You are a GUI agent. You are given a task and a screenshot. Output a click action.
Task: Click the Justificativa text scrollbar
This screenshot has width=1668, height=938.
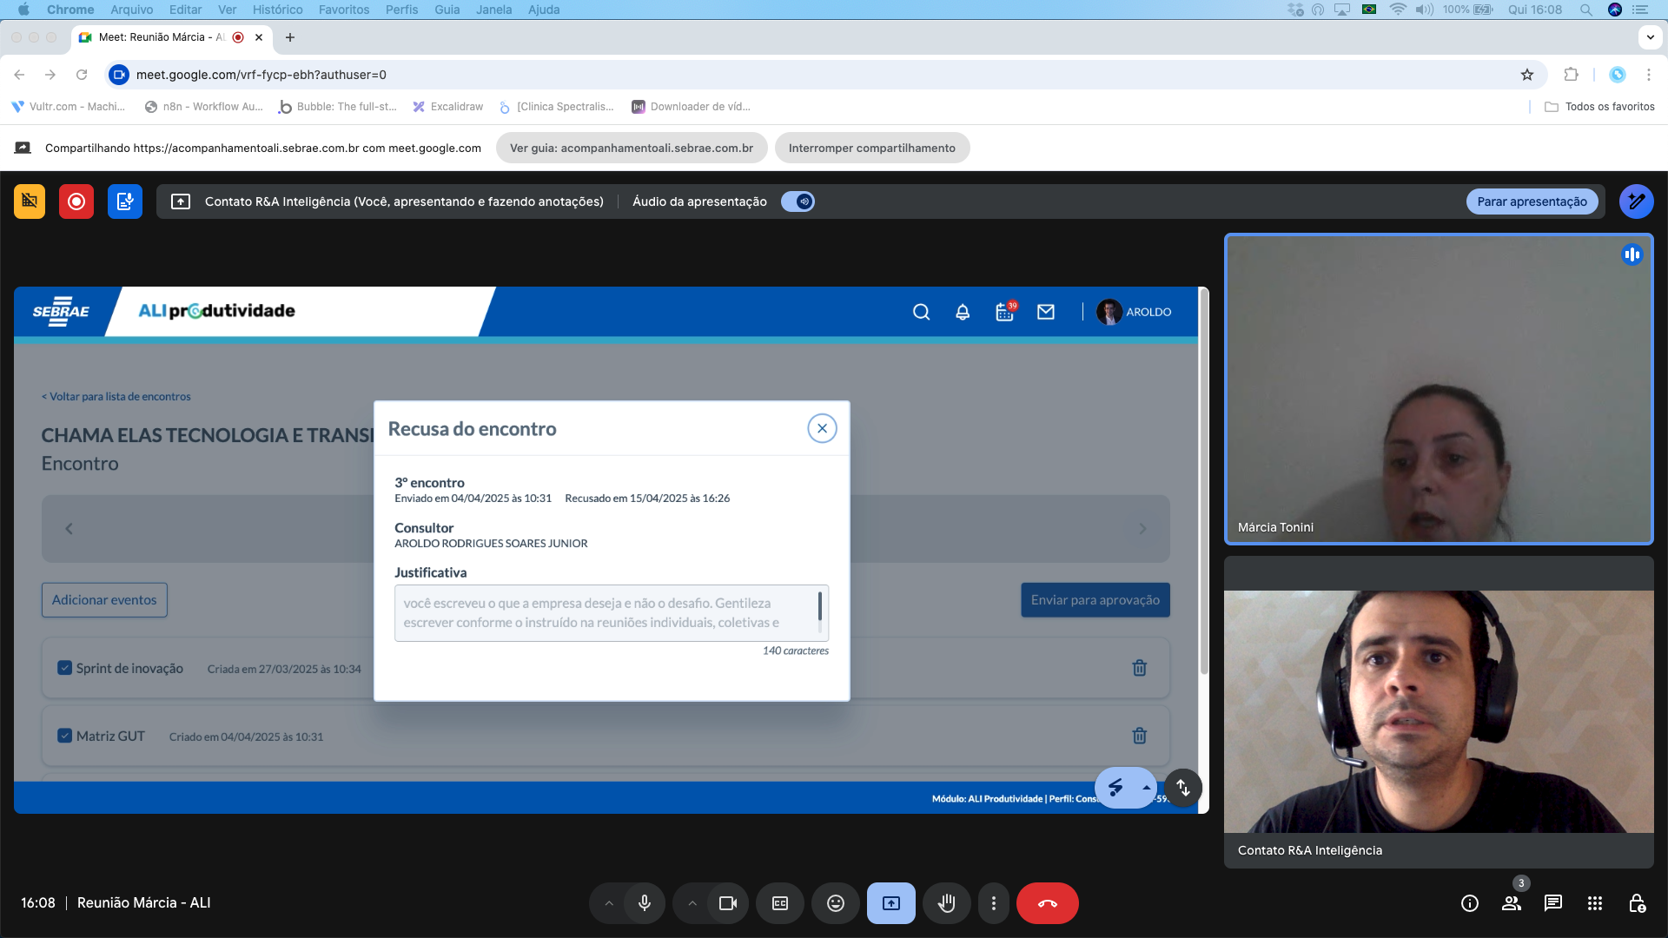coord(819,608)
